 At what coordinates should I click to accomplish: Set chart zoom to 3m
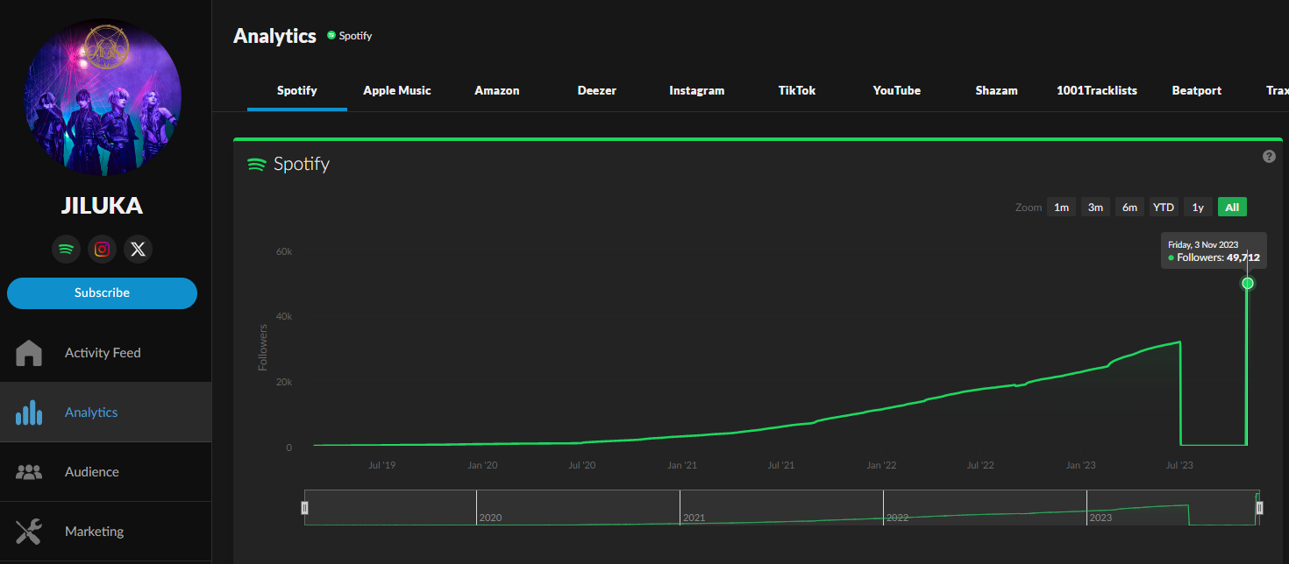[1095, 208]
